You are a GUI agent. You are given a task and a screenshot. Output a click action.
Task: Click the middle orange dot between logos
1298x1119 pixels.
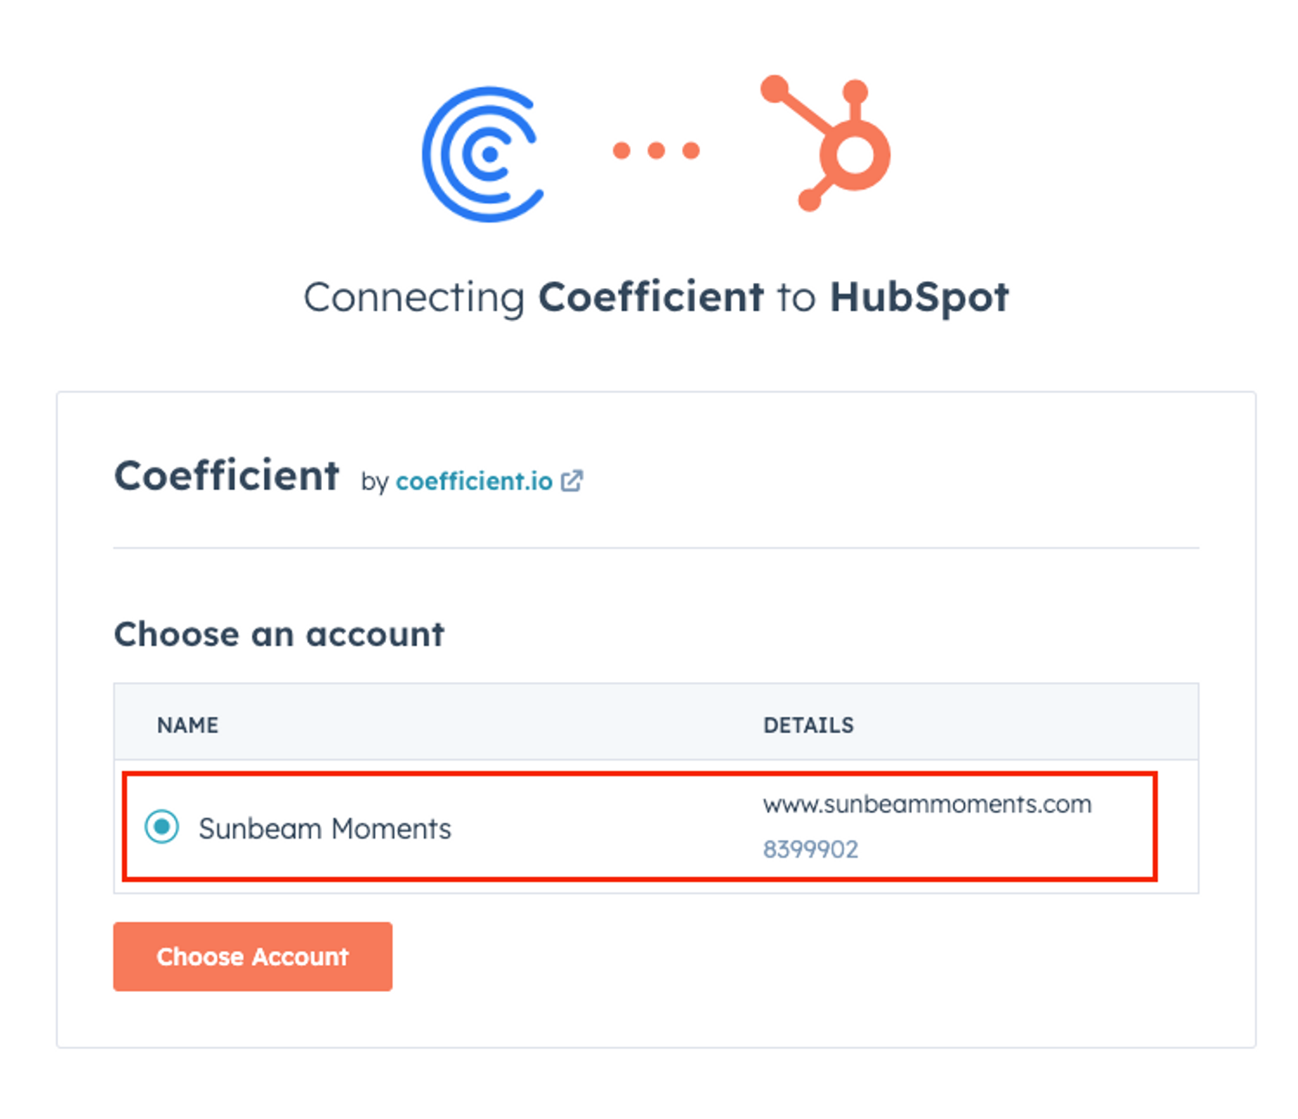point(656,151)
